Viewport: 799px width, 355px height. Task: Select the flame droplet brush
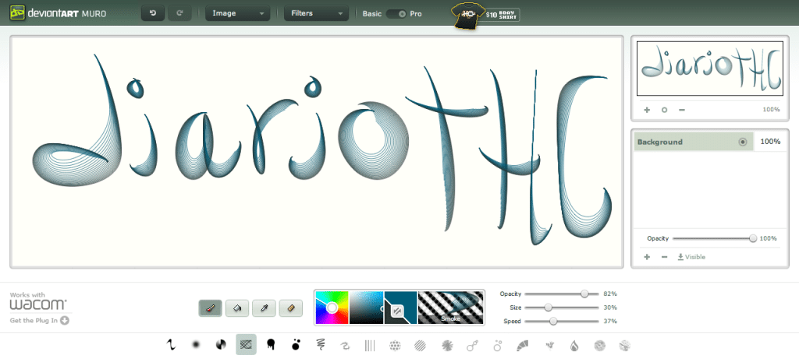tap(574, 346)
